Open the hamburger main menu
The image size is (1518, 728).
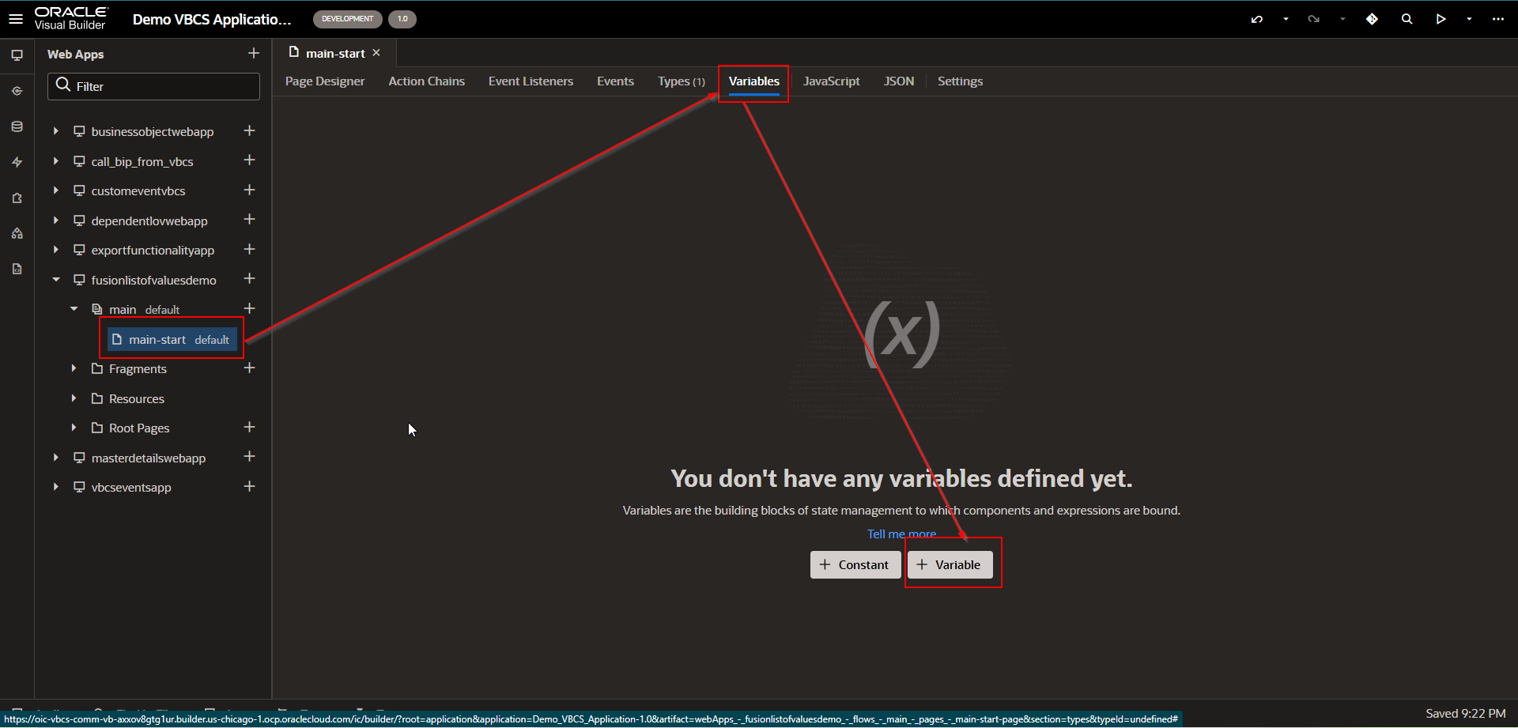point(16,18)
